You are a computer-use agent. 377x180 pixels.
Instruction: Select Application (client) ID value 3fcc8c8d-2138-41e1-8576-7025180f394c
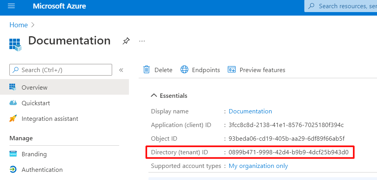pyautogui.click(x=286, y=125)
